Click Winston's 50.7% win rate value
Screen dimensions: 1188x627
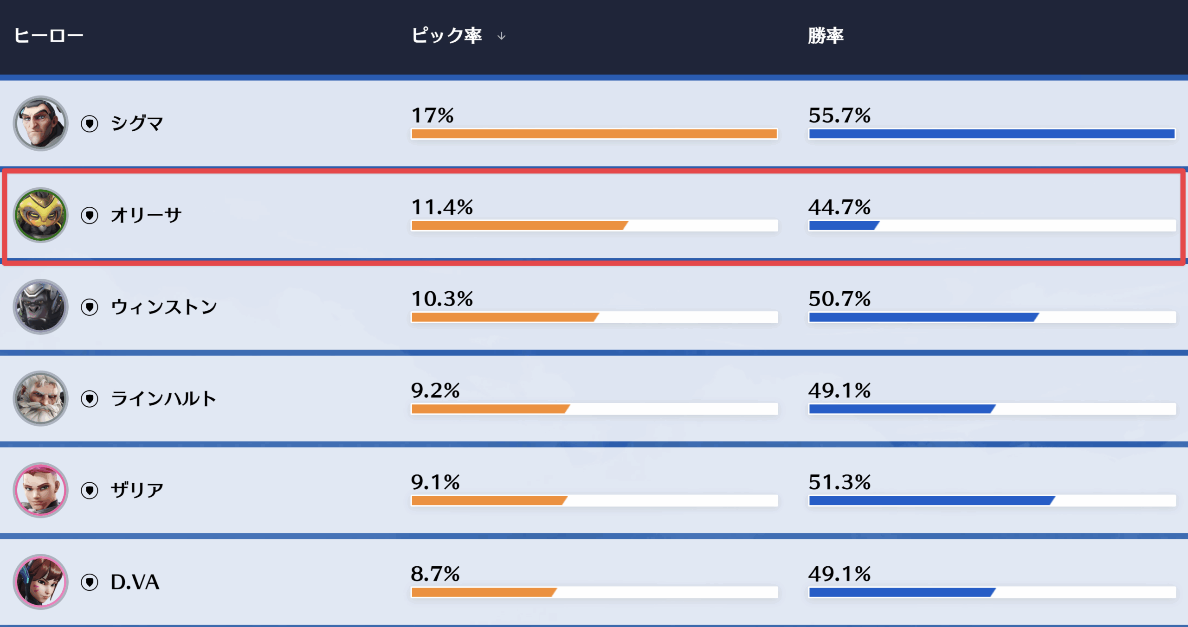(x=839, y=299)
